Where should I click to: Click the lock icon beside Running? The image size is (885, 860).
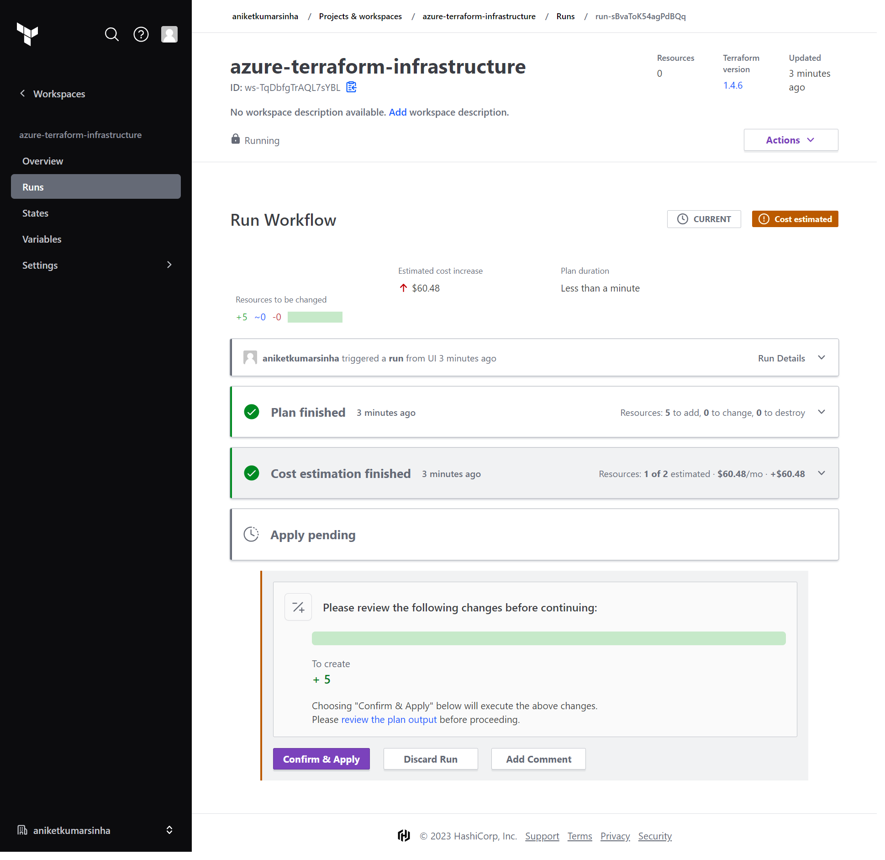tap(236, 139)
